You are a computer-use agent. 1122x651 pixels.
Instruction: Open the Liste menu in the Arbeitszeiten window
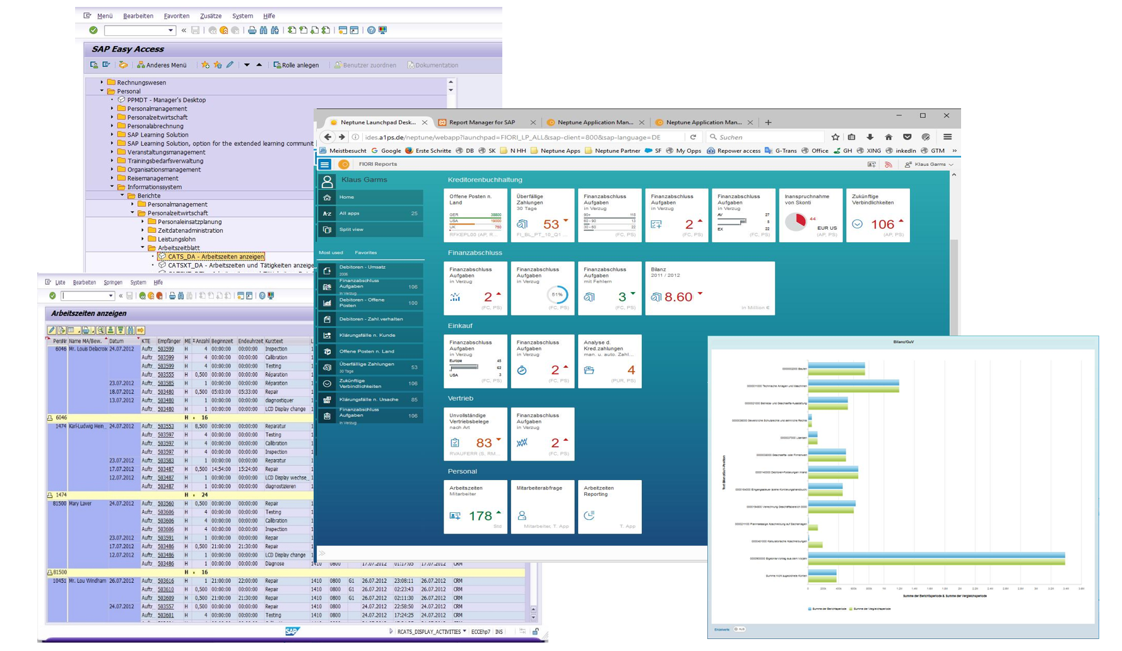click(61, 283)
